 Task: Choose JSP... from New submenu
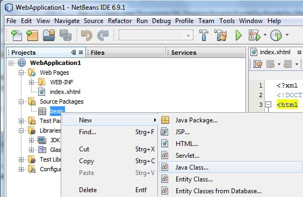pos(183,132)
